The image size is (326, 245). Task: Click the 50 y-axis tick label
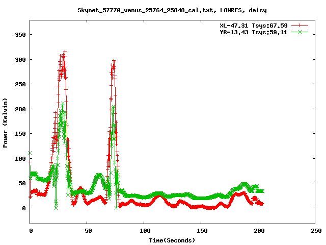coord(22,183)
